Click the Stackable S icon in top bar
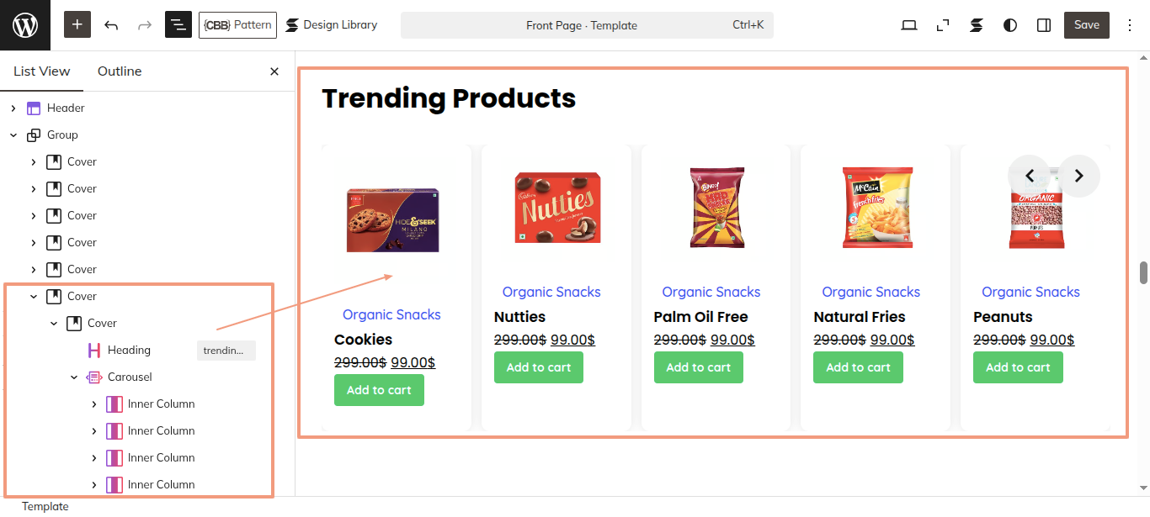The height and width of the screenshot is (517, 1150). [x=977, y=25]
